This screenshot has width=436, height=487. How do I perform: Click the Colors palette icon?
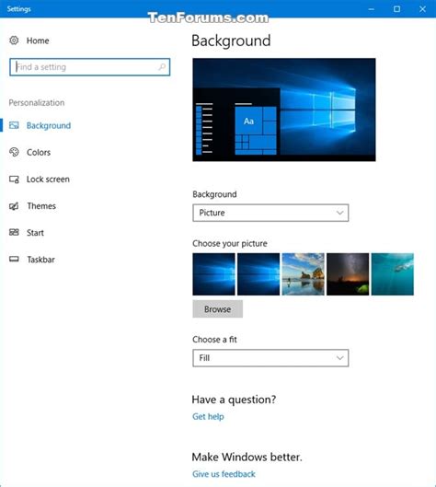pos(14,152)
